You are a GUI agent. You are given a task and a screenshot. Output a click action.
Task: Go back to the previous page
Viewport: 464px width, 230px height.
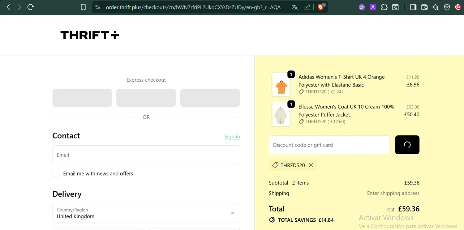tap(8, 7)
